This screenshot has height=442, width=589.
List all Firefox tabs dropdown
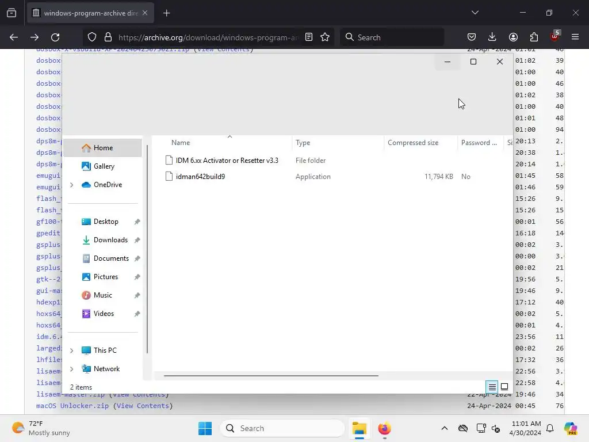pyautogui.click(x=475, y=13)
